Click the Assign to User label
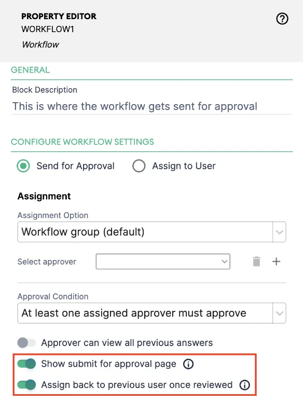 click(x=184, y=166)
